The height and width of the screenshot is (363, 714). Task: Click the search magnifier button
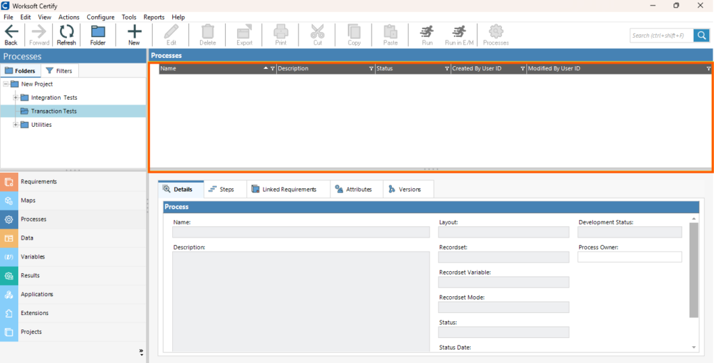[701, 35]
